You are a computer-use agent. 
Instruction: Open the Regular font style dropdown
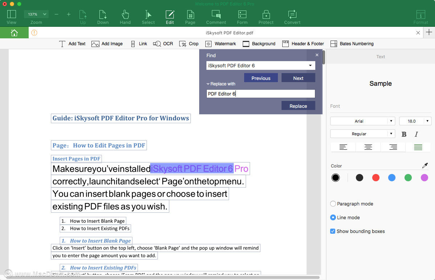[362, 134]
